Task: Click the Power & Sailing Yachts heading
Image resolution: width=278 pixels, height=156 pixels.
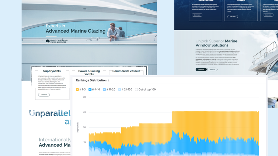Action: click(x=89, y=72)
